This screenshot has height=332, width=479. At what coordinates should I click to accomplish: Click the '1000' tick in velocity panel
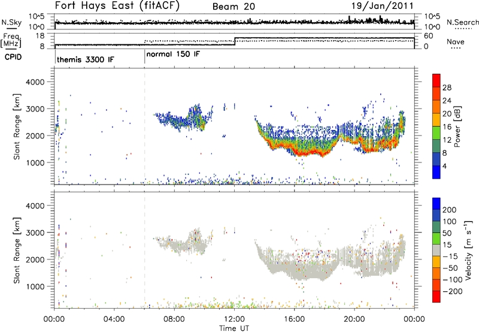point(35,286)
